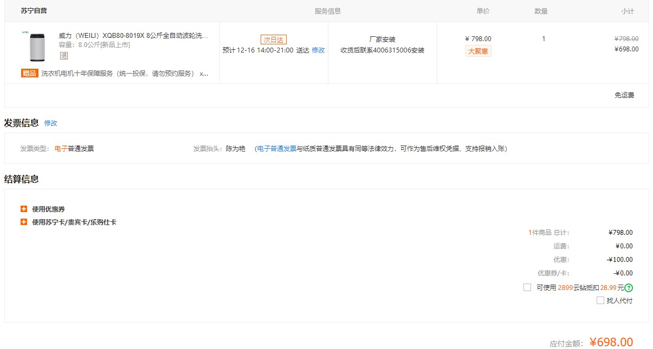The width and height of the screenshot is (653, 349).
Task: Modify the delivery time with 修改
Action: [318, 50]
